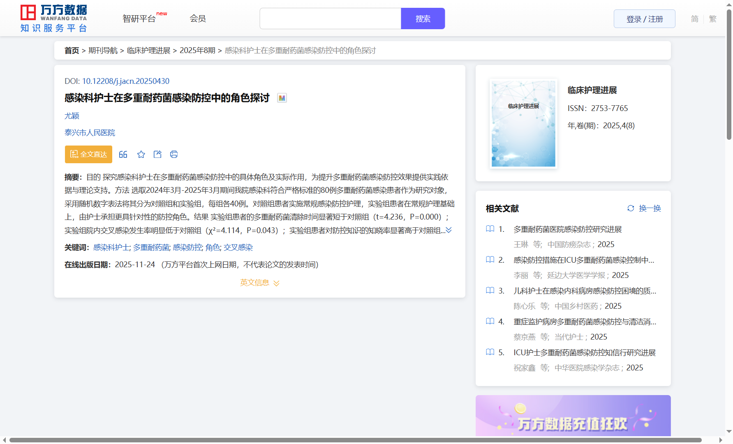Image resolution: width=733 pixels, height=444 pixels.
Task: Click the citation quote icon
Action: (123, 154)
